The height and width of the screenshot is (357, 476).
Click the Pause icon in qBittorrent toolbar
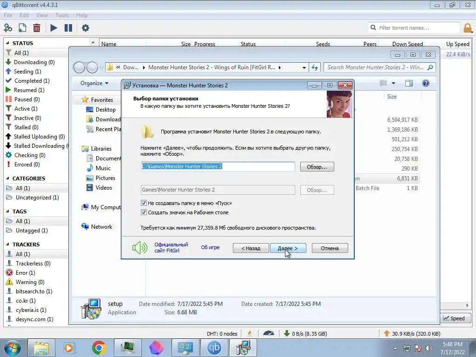pos(68,28)
